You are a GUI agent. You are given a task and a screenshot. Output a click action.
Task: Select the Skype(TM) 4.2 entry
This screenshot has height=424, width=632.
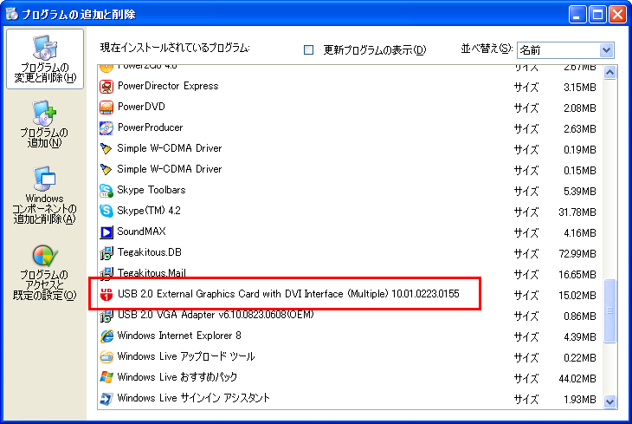350,212
